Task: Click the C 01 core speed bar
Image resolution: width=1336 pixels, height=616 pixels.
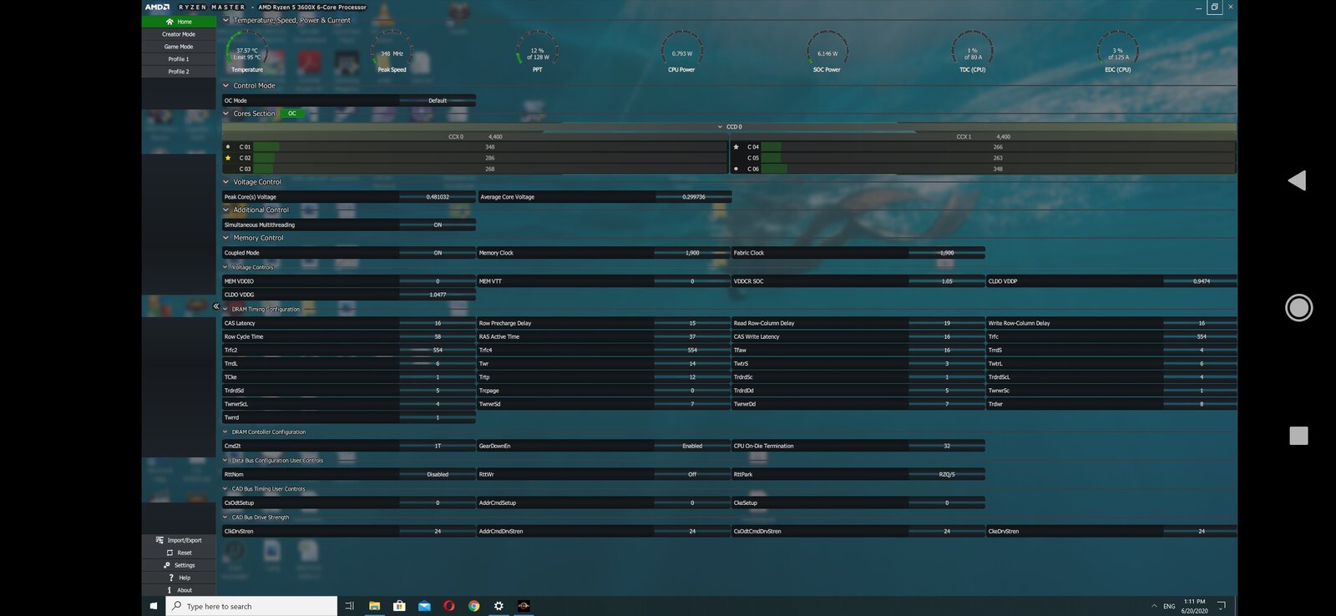Action: (490, 147)
